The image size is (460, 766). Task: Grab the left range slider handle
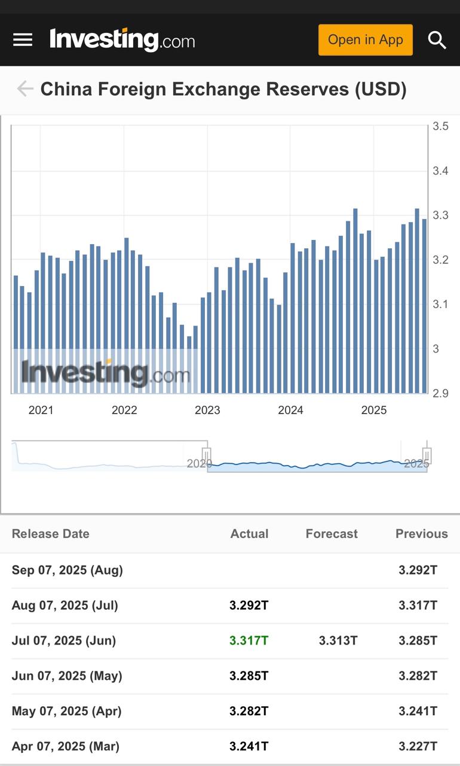(x=207, y=457)
